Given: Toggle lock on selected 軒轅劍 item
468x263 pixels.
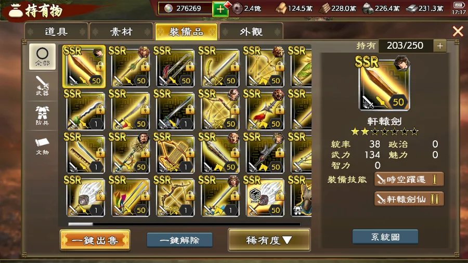Looking at the screenshot, I should click(100, 65).
